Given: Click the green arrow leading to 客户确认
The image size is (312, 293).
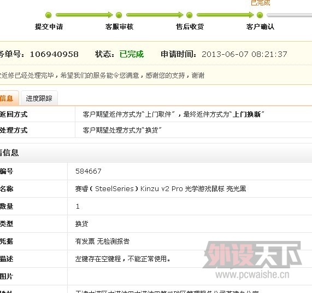Looking at the screenshot, I should pyautogui.click(x=225, y=15).
